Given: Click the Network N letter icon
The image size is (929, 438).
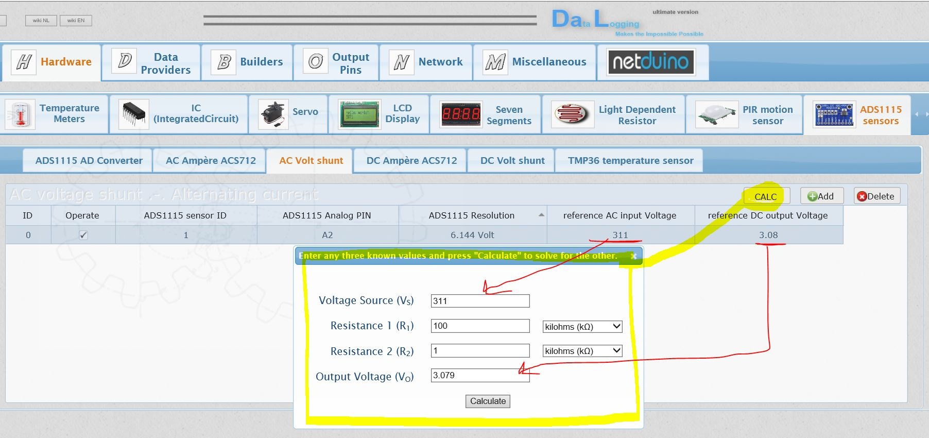Looking at the screenshot, I should tap(401, 62).
